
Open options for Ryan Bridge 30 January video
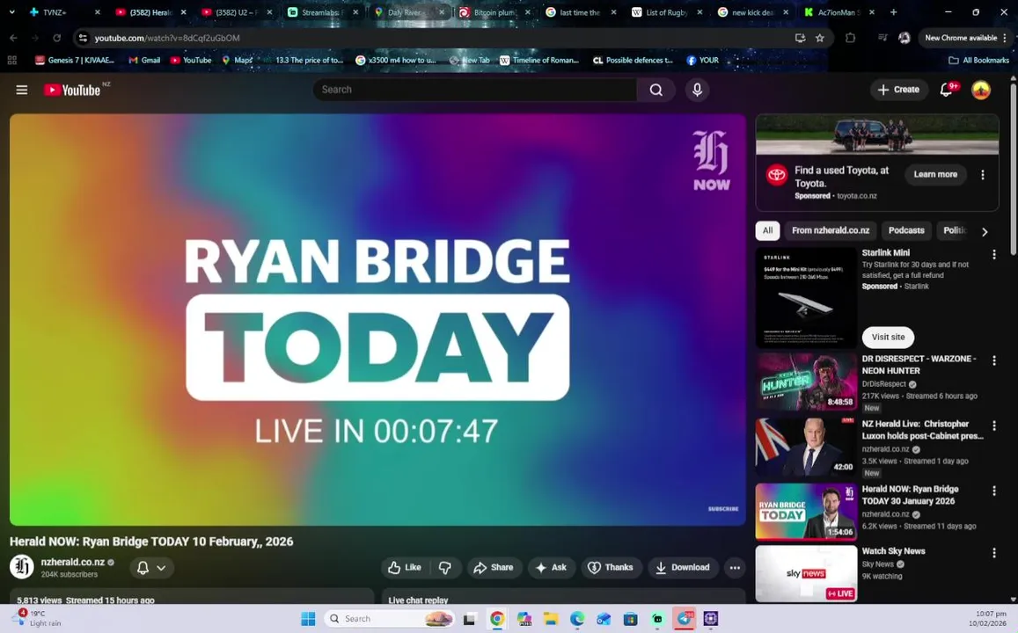point(993,491)
